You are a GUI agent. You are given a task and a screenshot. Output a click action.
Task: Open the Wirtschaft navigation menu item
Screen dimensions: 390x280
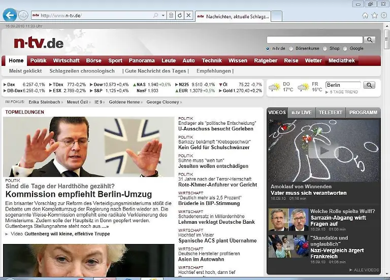point(66,60)
